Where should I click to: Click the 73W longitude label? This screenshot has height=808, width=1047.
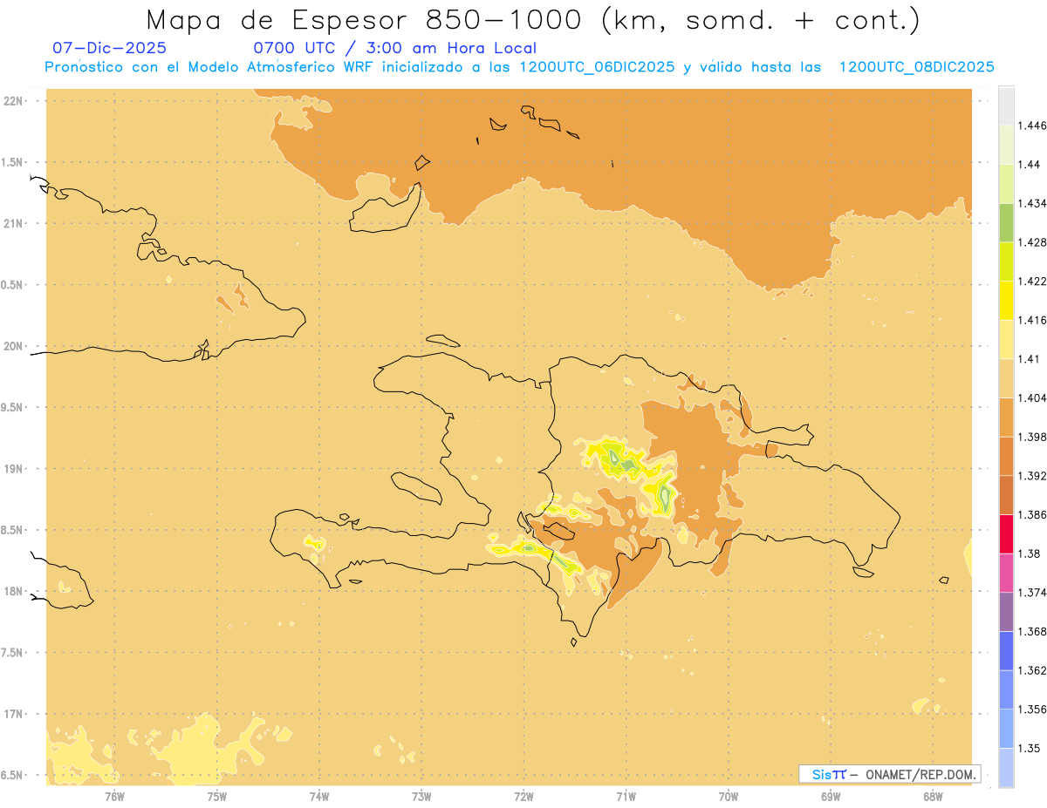pyautogui.click(x=421, y=796)
